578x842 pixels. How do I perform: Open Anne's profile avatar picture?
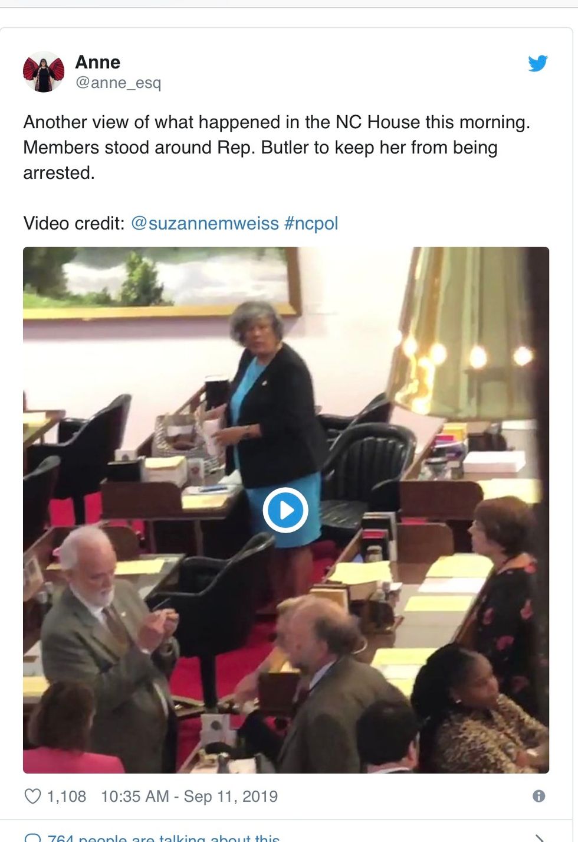click(44, 72)
